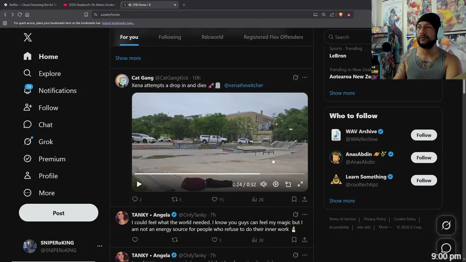Mute the video volume icon
This screenshot has width=466, height=262.
click(x=264, y=184)
